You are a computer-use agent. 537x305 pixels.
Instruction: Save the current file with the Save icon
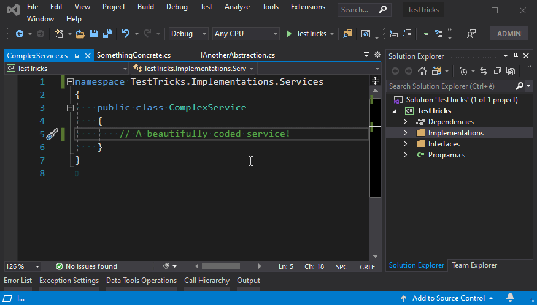coord(94,34)
